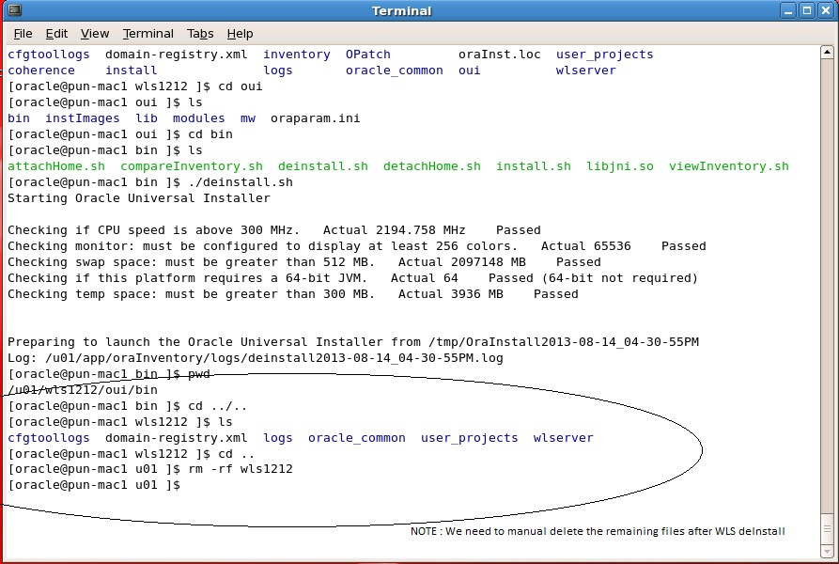The image size is (839, 564).
Task: Click the detachHome.sh file name
Action: (432, 166)
